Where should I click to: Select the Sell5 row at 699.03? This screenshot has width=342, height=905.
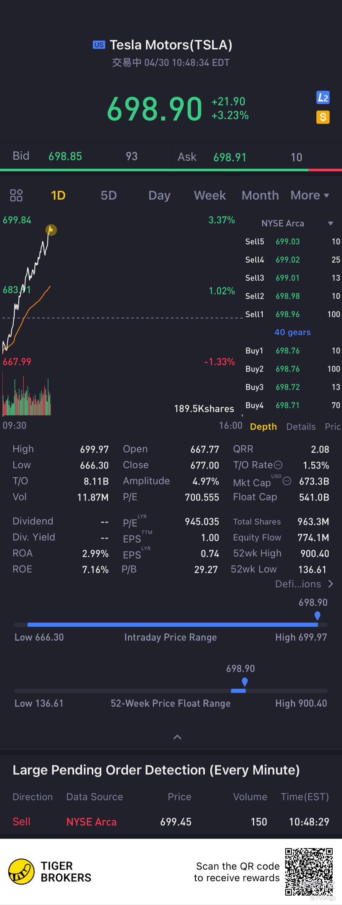tap(292, 242)
